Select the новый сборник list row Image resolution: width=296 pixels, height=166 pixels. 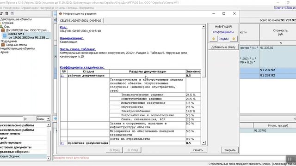[23, 156]
